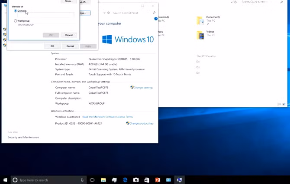Viewport: 290px width, 184px height.
Task: Open Microsoft Edge from the taskbar
Action: pyautogui.click(x=125, y=180)
